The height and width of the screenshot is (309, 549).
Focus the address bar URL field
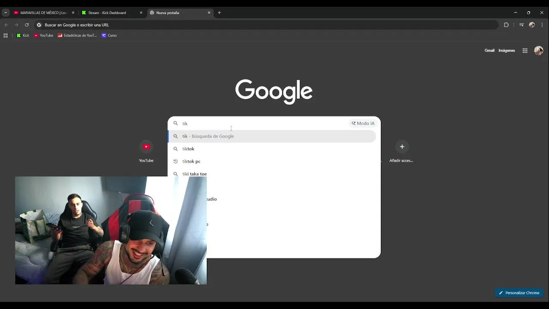click(266, 25)
